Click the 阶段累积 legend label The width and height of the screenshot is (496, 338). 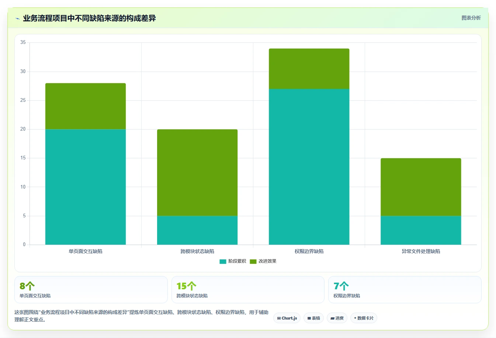pyautogui.click(x=237, y=261)
